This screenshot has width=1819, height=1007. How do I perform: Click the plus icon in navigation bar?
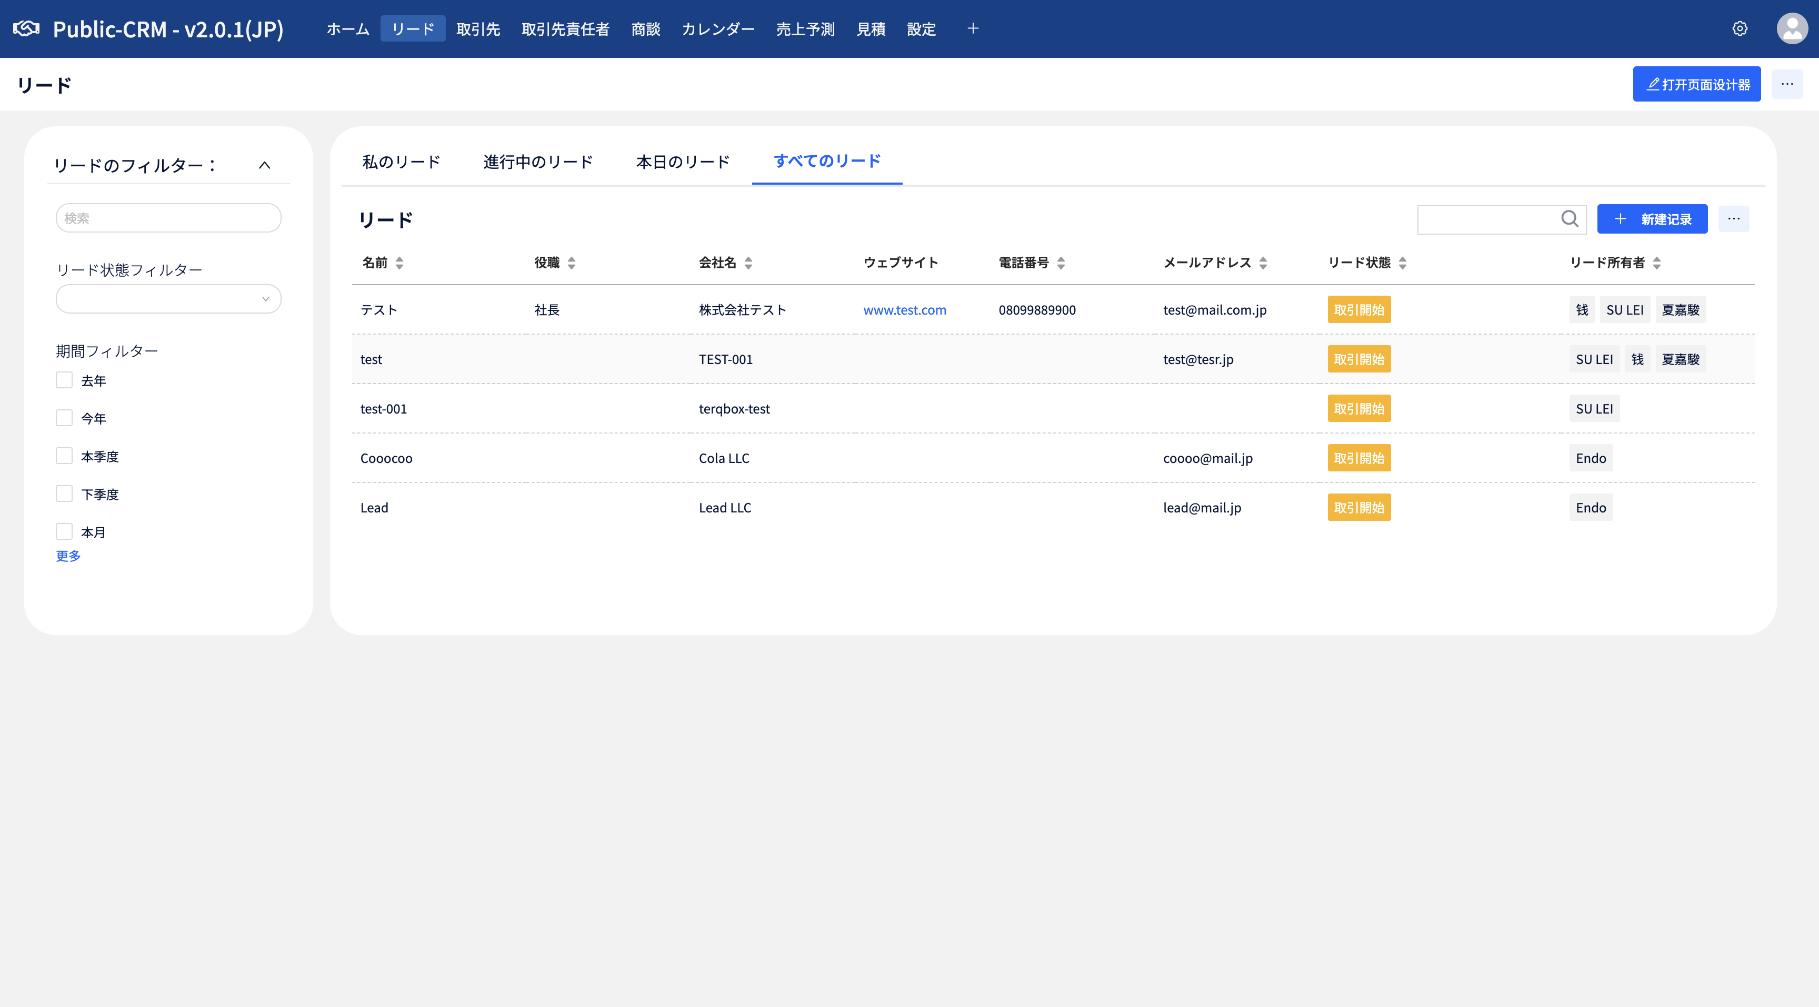point(972,29)
